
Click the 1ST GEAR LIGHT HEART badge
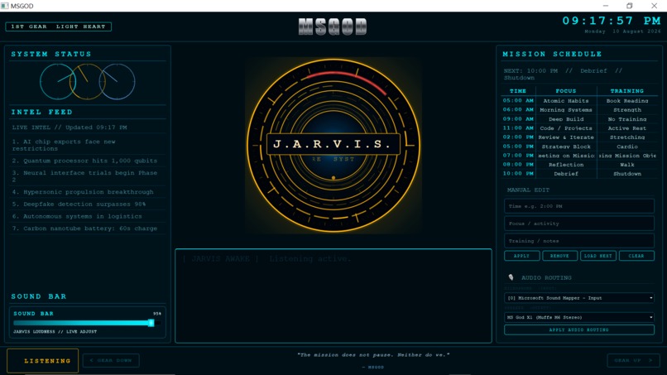58,26
